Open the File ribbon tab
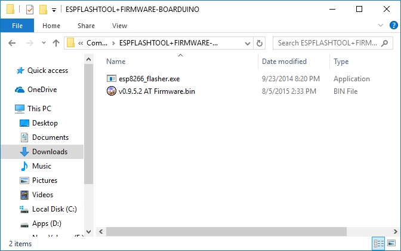Image resolution: width=401 pixels, height=251 pixels. click(x=17, y=26)
